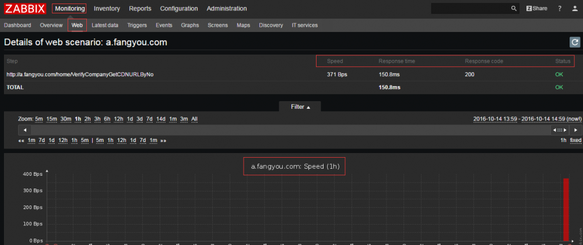Click the 371 Bps speed value
The height and width of the screenshot is (245, 583).
tap(337, 74)
